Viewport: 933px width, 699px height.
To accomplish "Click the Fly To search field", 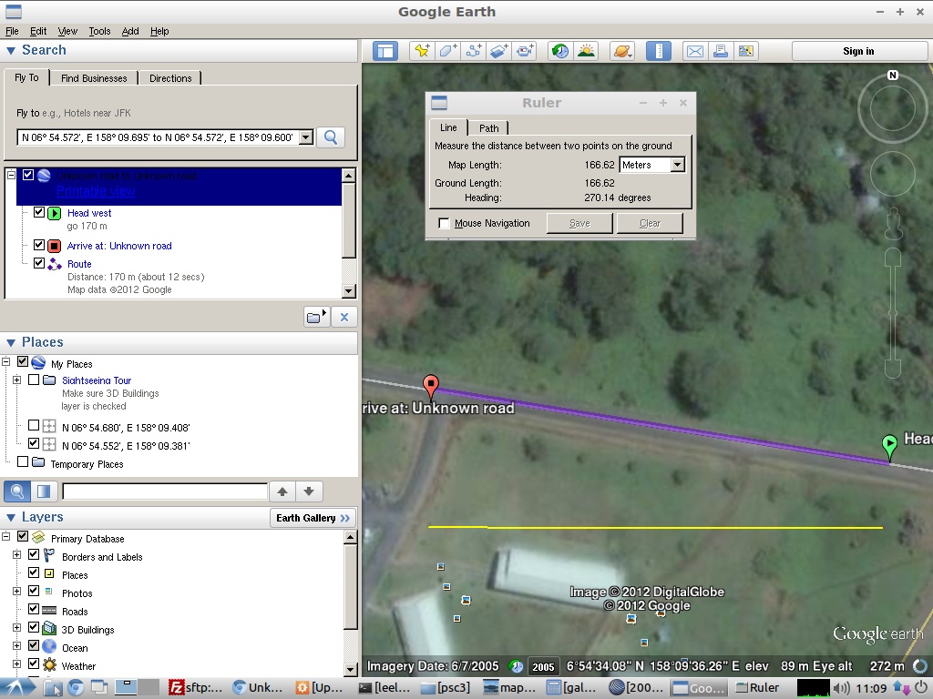I will click(x=159, y=138).
